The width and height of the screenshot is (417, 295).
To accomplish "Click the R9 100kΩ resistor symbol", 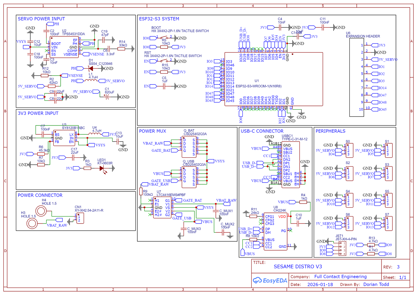I will [x=141, y=191].
